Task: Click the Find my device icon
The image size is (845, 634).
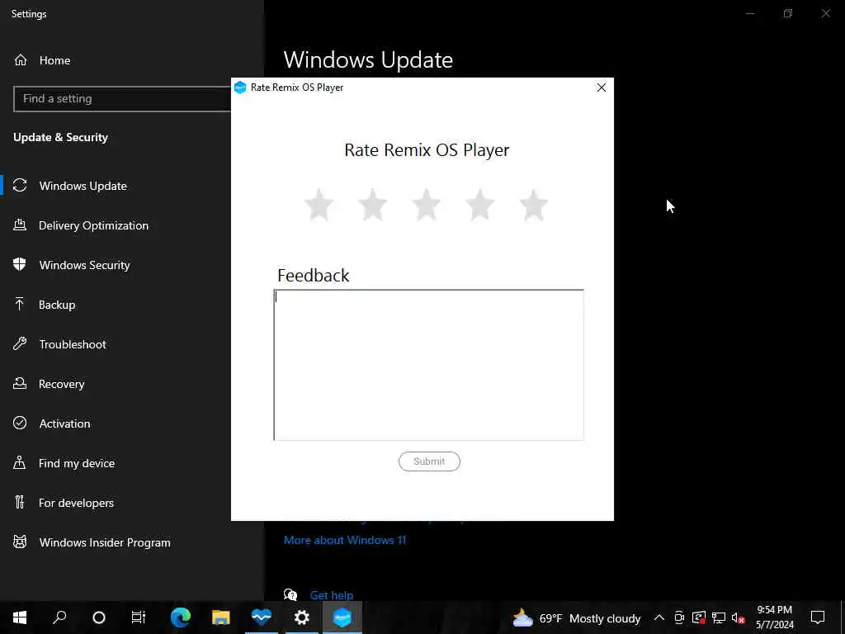Action: click(20, 462)
